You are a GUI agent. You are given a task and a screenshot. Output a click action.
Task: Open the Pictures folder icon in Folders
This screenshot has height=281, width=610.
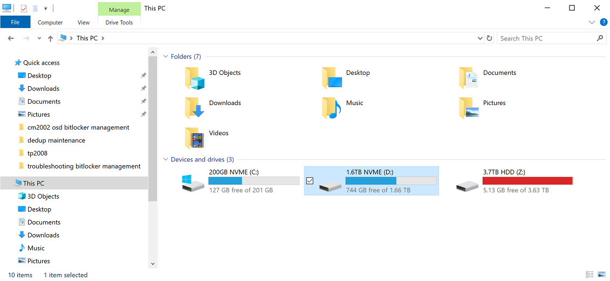point(469,108)
